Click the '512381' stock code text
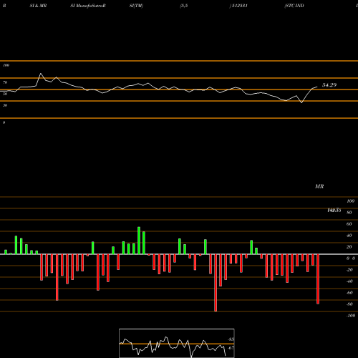This screenshot has width=358, height=358. tap(239, 6)
